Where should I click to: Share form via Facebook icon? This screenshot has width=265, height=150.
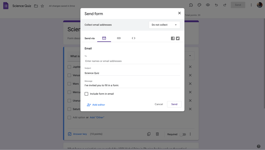(173, 38)
